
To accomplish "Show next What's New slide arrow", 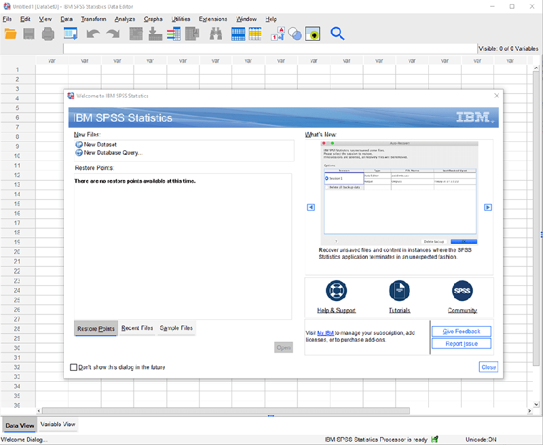I will [487, 207].
